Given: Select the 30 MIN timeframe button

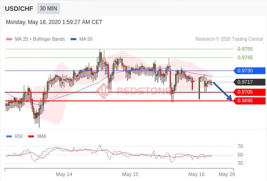Looking at the screenshot, I should (x=48, y=8).
